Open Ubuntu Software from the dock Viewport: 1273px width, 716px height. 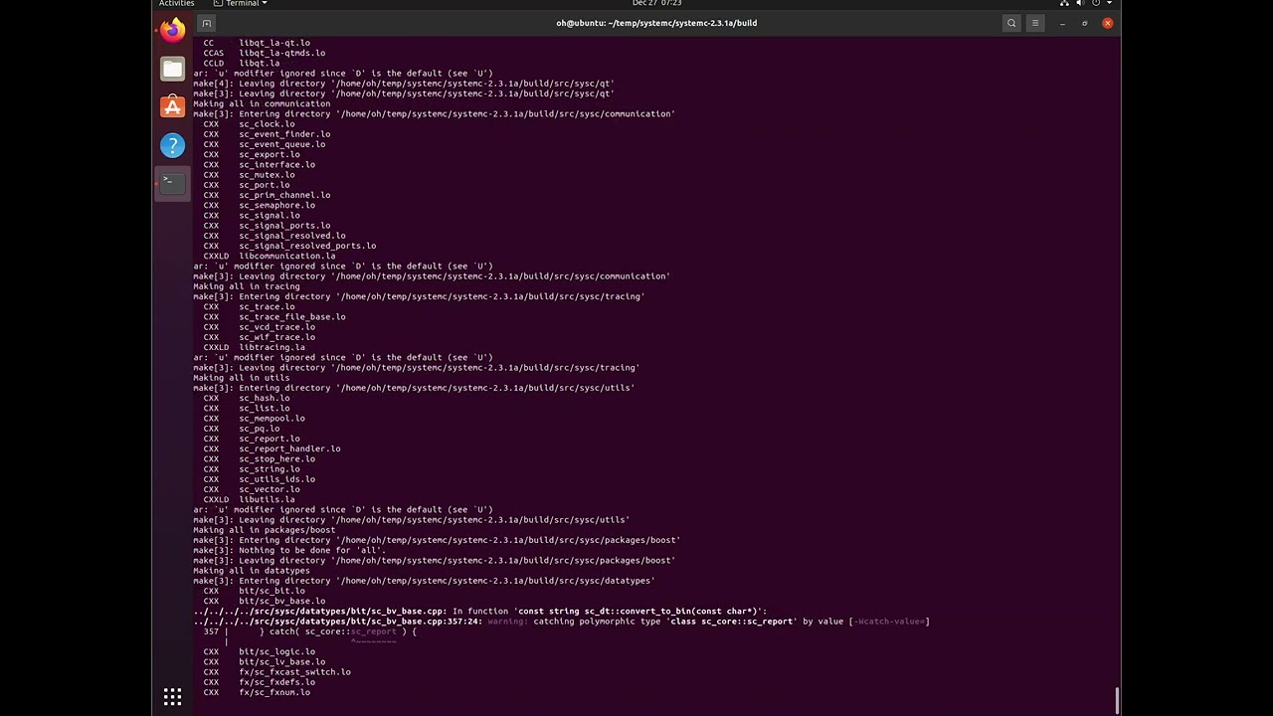coord(172,107)
